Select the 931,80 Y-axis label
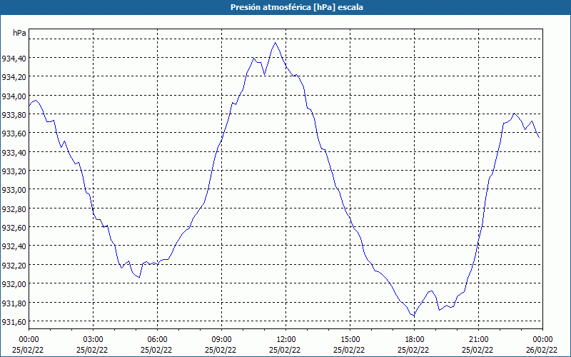The image size is (571, 357). pyautogui.click(x=14, y=303)
